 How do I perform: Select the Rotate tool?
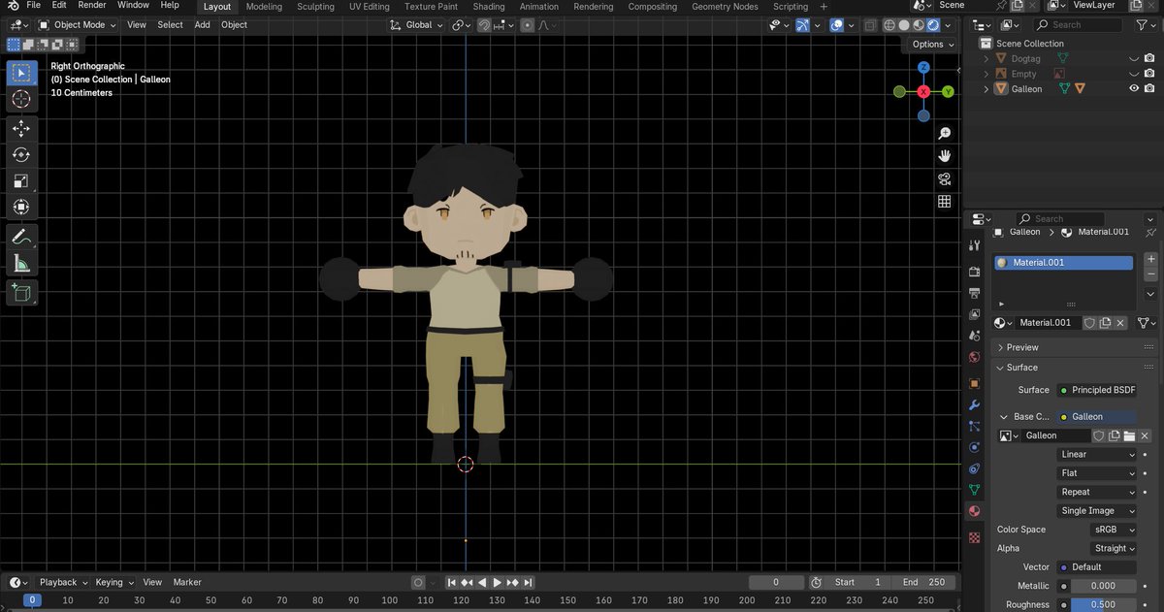point(21,155)
